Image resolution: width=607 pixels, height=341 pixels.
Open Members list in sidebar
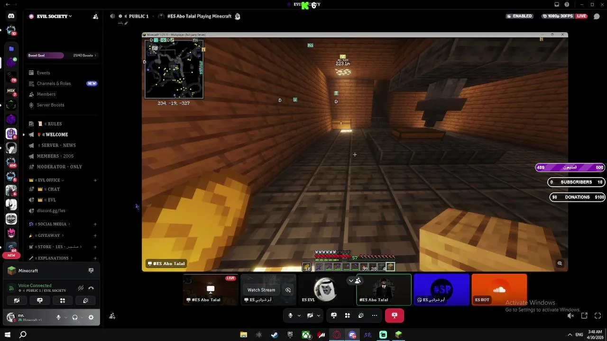63,94
